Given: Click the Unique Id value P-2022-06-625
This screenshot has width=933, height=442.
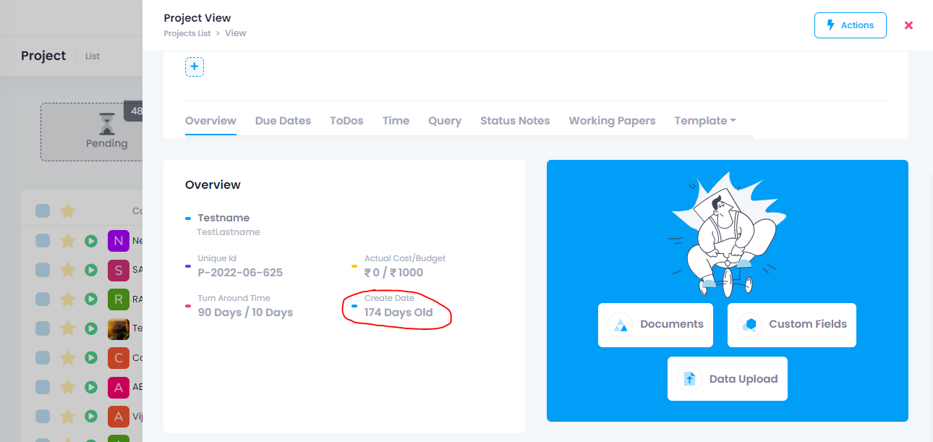Looking at the screenshot, I should click(x=240, y=273).
